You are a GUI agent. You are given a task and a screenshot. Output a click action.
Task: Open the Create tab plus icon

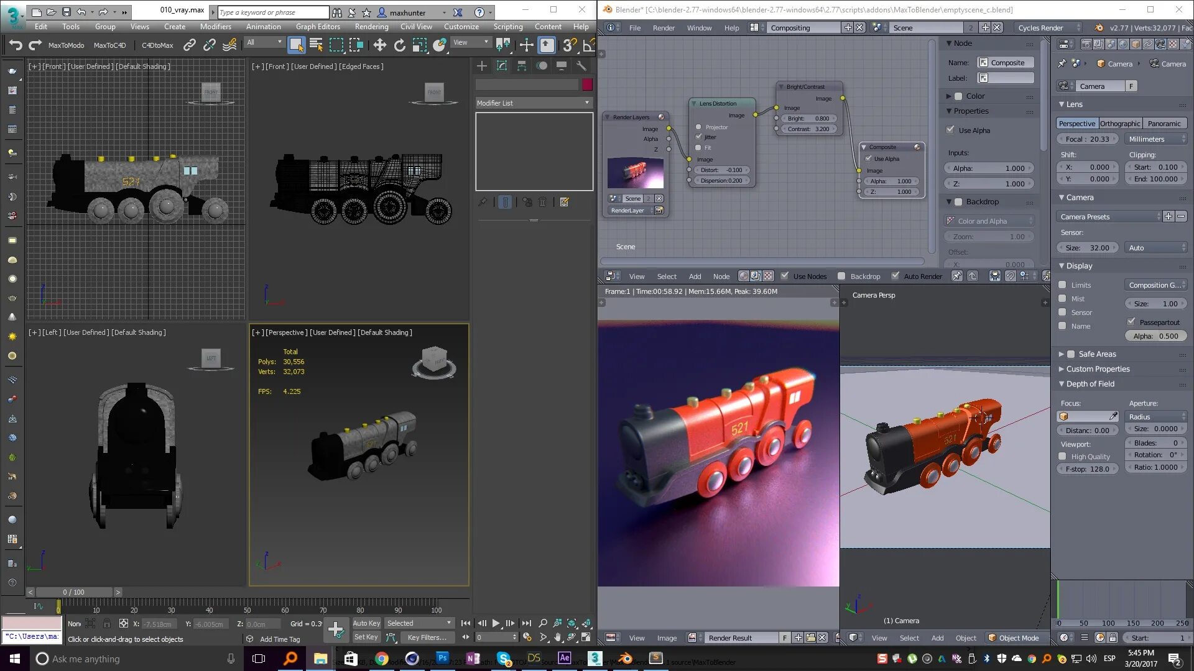coord(482,66)
